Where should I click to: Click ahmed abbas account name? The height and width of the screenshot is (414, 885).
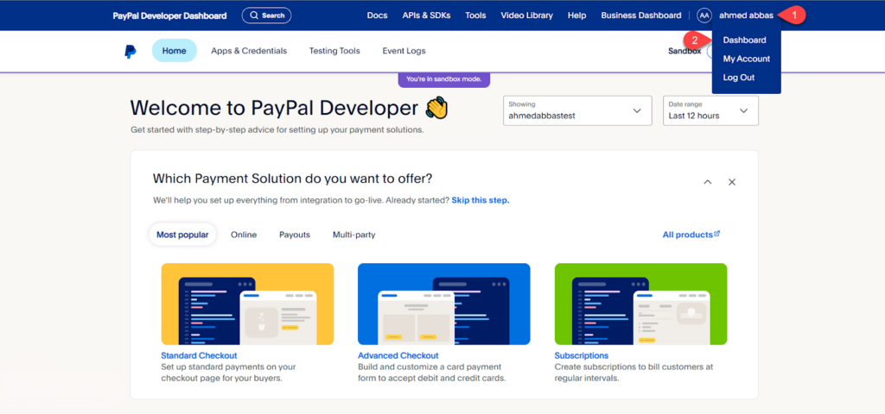[746, 16]
